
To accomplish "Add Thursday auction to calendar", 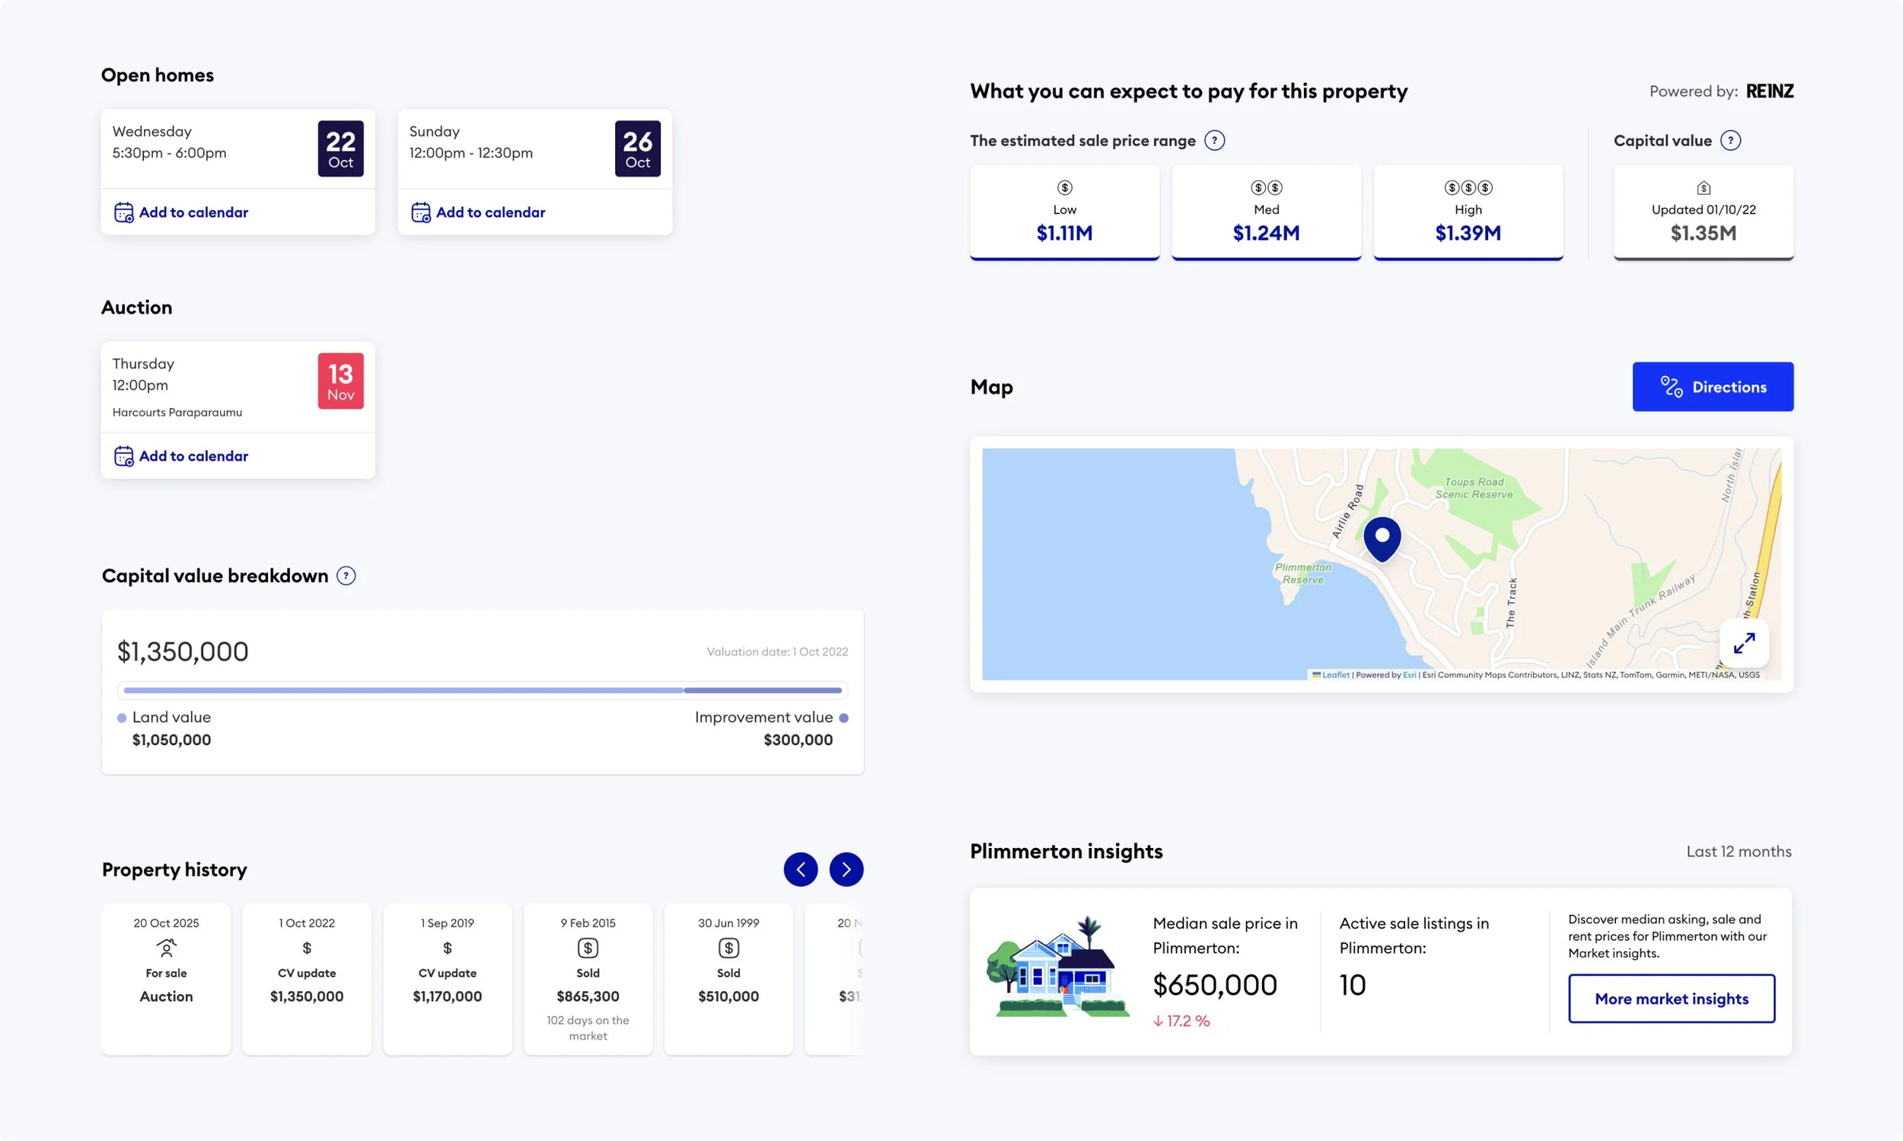I will click(x=193, y=456).
